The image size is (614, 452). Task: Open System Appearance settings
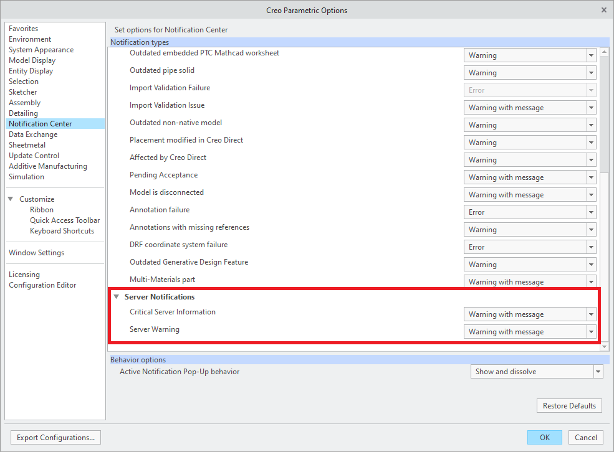[x=41, y=50]
